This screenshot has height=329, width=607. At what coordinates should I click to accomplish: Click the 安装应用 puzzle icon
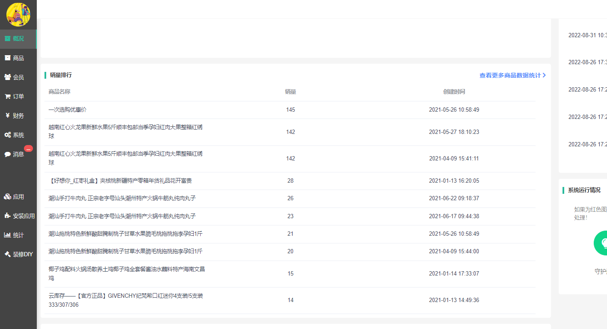pyautogui.click(x=7, y=216)
